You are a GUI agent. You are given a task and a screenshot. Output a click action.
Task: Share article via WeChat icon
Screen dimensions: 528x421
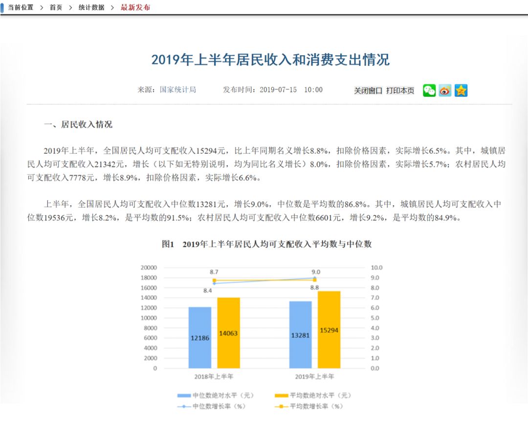click(x=429, y=90)
